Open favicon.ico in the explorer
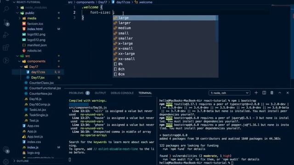The image size is (294, 165). [x=35, y=24]
